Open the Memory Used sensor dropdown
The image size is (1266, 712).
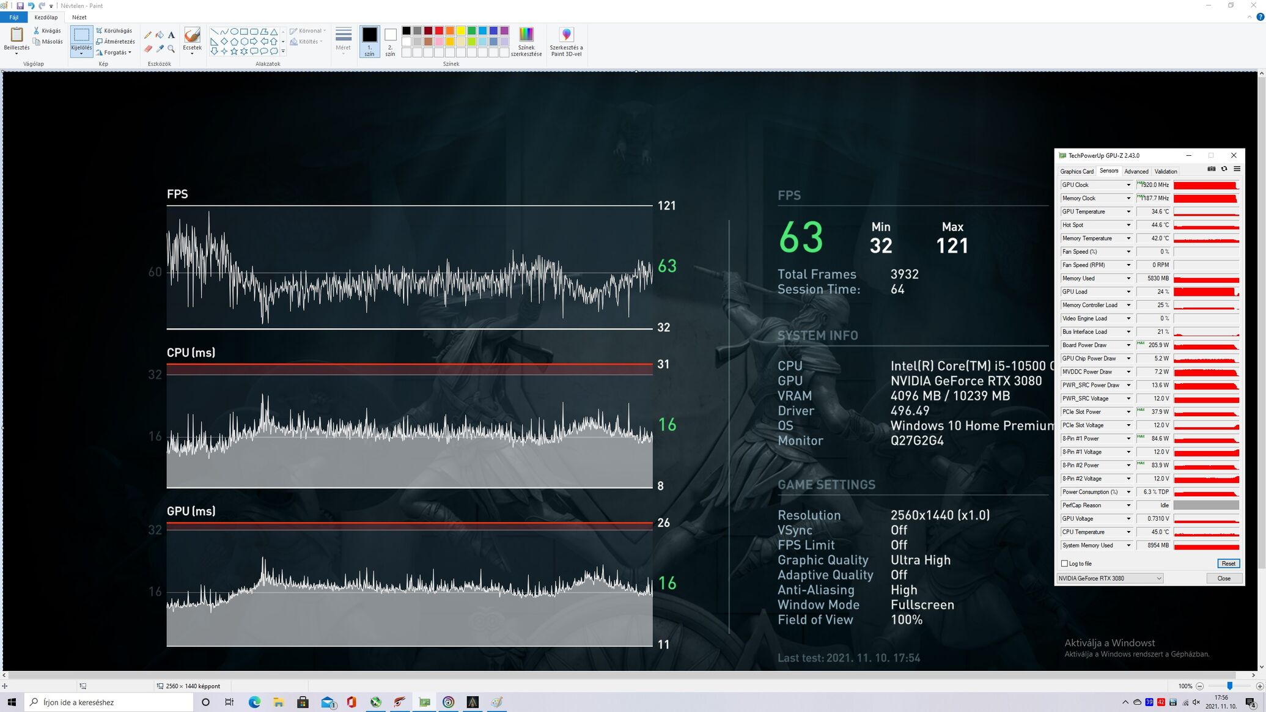tap(1128, 279)
